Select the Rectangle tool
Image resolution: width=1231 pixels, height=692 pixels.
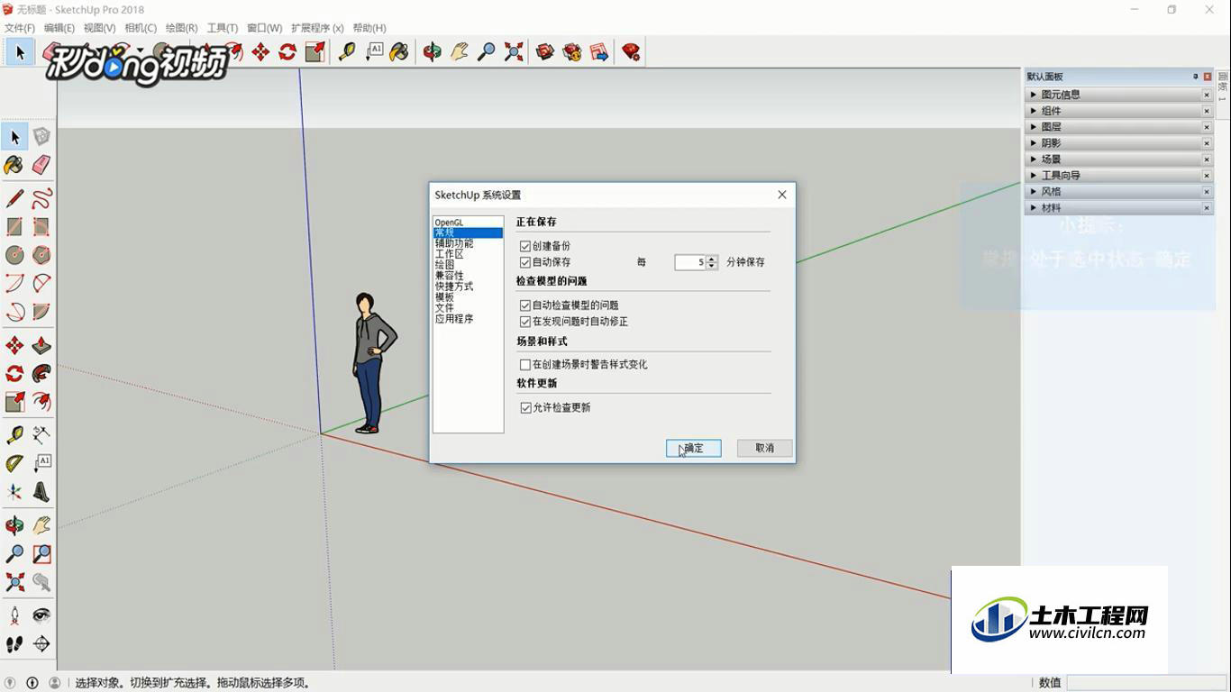tap(14, 226)
